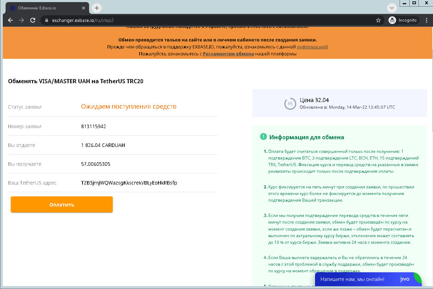Click the orange Оплатить button

tap(62, 204)
